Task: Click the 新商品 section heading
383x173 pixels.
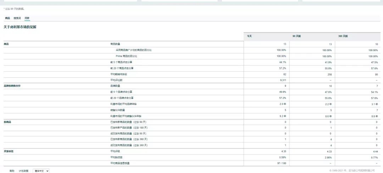Action: pos(7,122)
